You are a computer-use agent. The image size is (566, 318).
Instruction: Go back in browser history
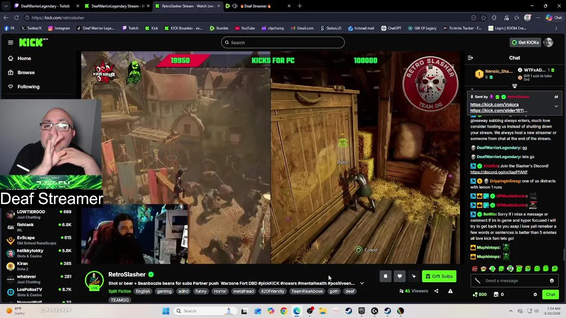[x=6, y=18]
